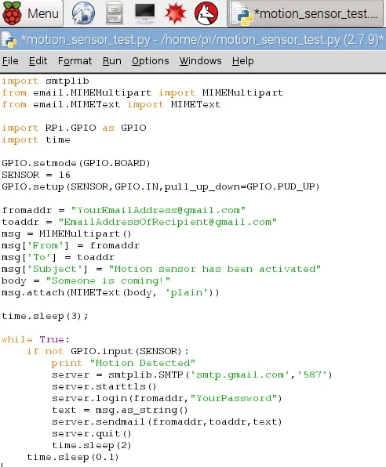386x467 pixels.
Task: Open the Options menu
Action: pyautogui.click(x=151, y=61)
